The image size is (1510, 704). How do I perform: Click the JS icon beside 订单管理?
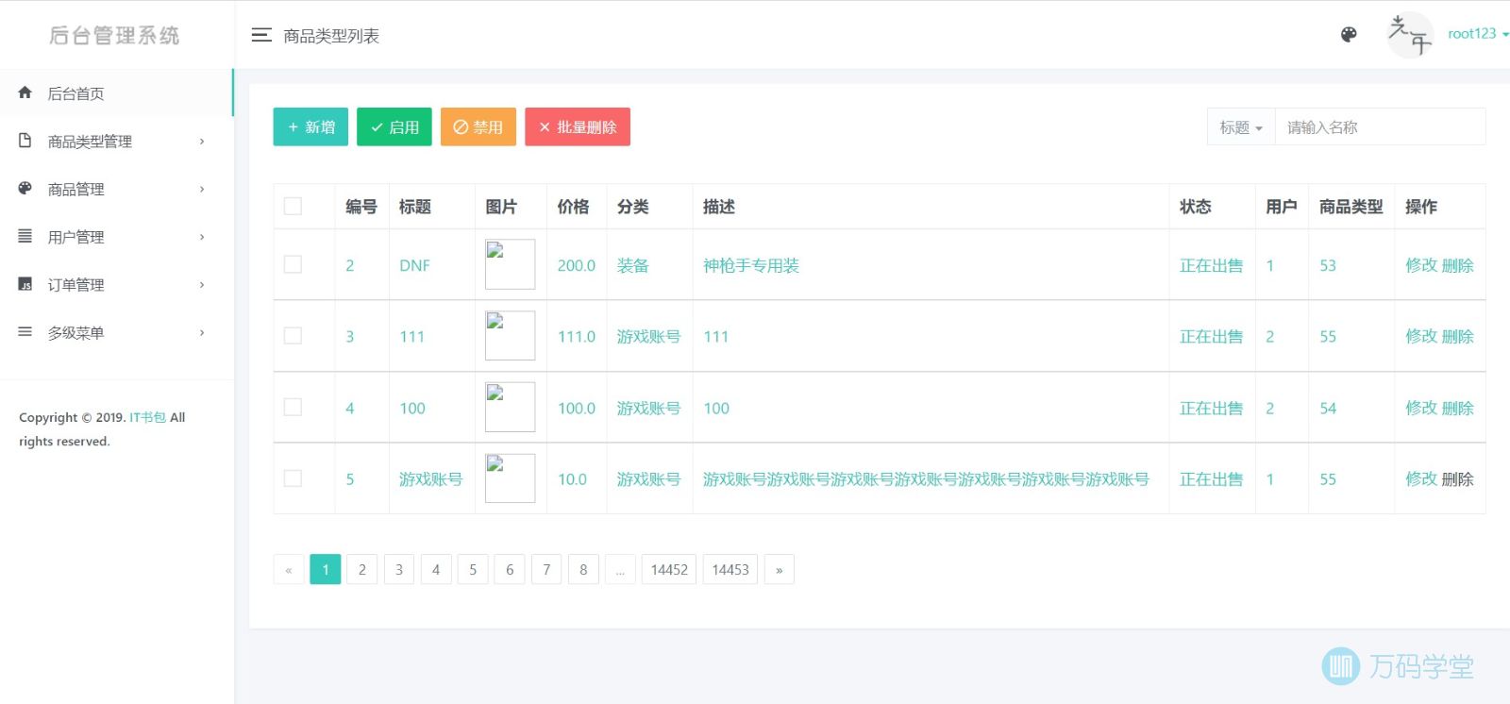[25, 284]
